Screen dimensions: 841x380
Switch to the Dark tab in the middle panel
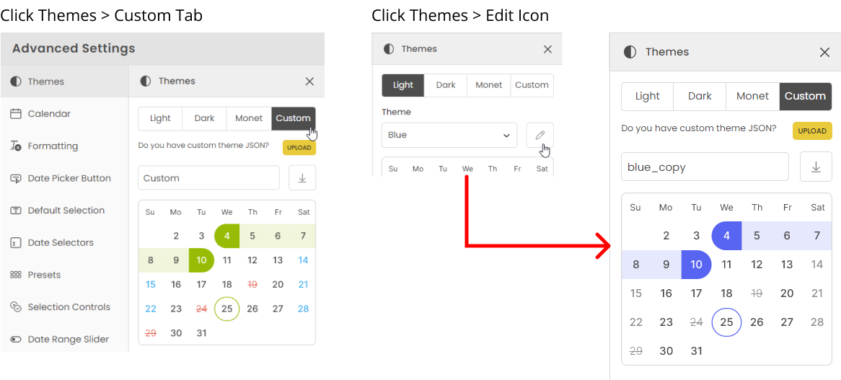446,85
